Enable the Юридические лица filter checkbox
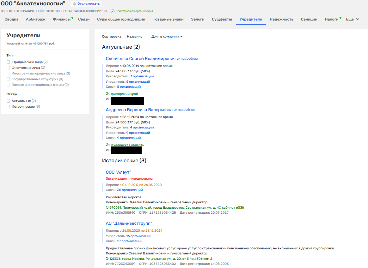368x268 pixels. coord(9,62)
